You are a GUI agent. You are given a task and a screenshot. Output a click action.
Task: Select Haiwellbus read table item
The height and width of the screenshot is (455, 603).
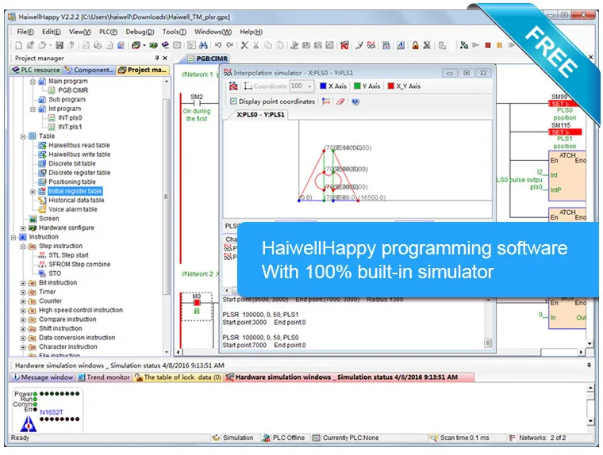79,145
